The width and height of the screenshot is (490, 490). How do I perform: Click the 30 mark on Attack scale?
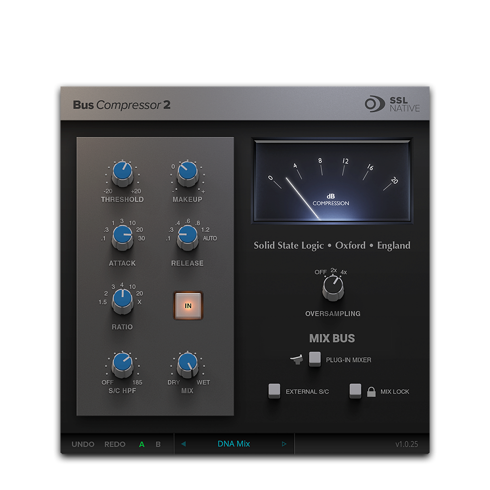click(x=142, y=238)
